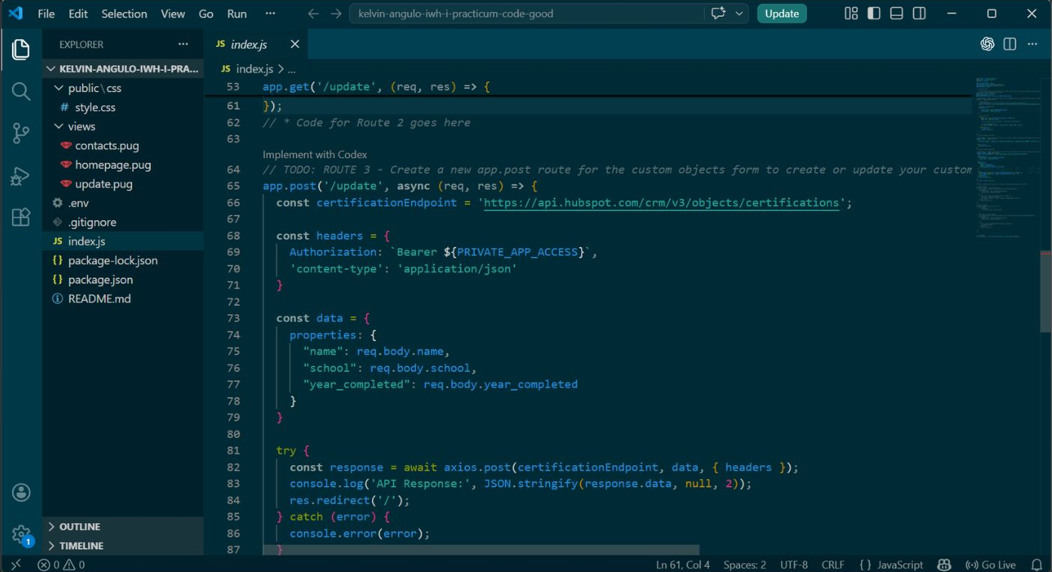Viewport: 1052px width, 572px height.
Task: Click Go Live in the status bar
Action: [990, 564]
